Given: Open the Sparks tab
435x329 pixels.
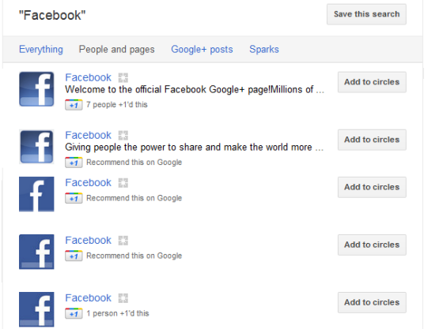Looking at the screenshot, I should pos(264,49).
